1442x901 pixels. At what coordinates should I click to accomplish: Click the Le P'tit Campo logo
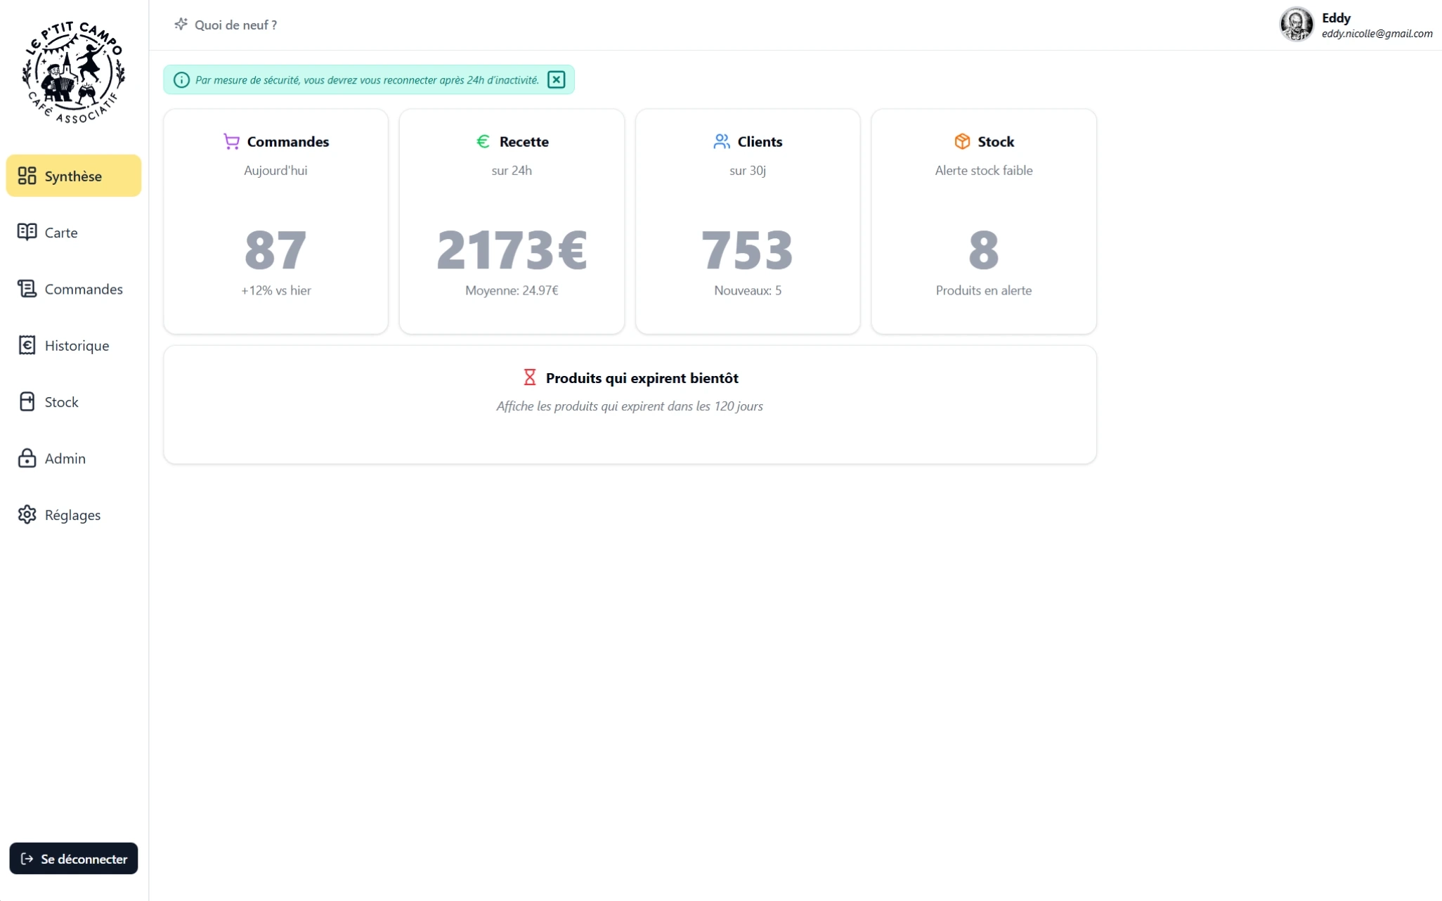(x=74, y=72)
